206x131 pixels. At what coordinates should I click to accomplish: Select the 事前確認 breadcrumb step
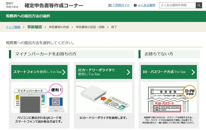[35, 27]
